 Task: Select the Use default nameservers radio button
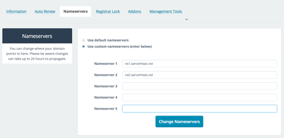click(x=83, y=40)
